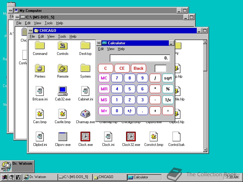Open the C:\ [MS-DOS_5] window control menu box
Image resolution: width=243 pixels, height=182 pixels.
coord(17,17)
